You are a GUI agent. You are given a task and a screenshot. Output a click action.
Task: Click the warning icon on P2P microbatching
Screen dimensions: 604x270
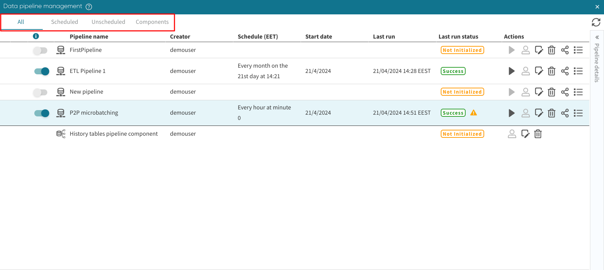click(x=474, y=113)
